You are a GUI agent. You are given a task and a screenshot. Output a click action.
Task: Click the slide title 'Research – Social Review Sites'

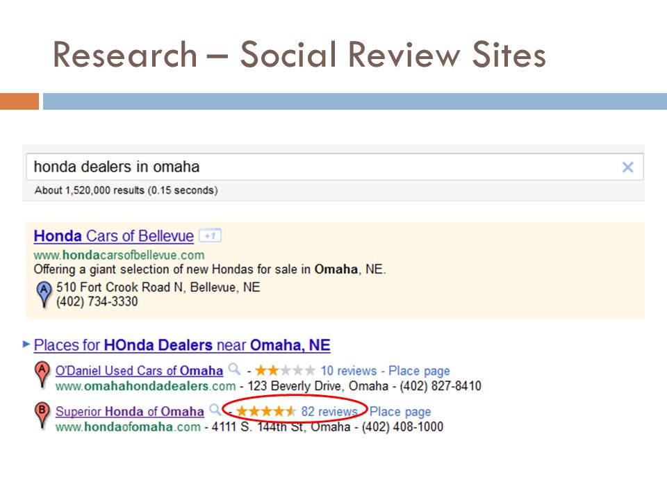299,54
